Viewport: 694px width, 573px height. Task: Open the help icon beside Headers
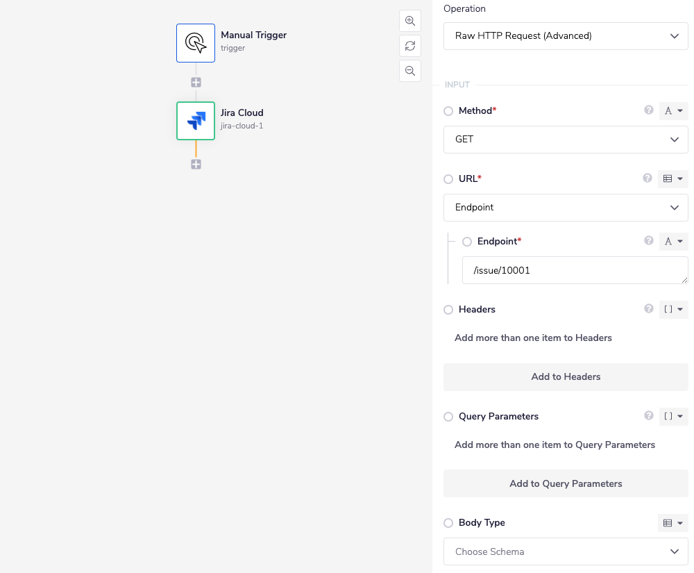click(x=648, y=309)
